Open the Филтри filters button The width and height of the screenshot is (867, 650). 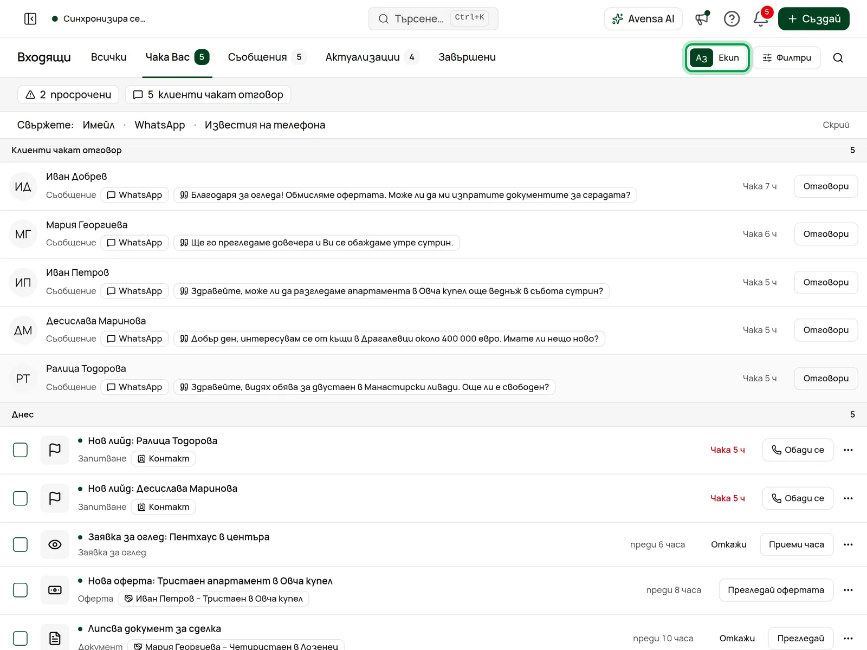pyautogui.click(x=787, y=58)
